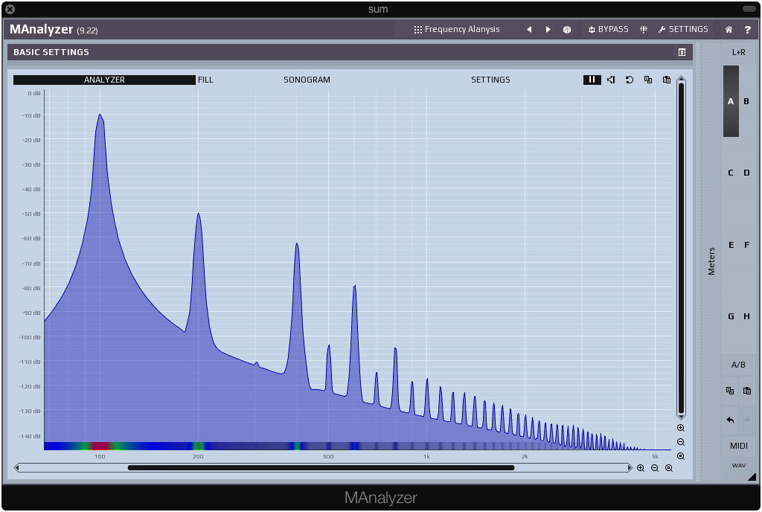Click the channel mode icon beside BYPASS
This screenshot has height=512, width=762.
point(644,30)
